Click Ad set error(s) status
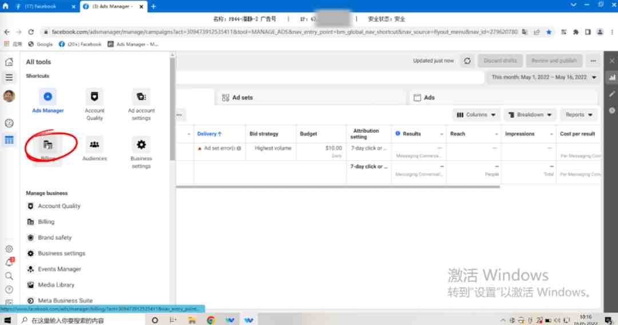Screen dimensions: 618x325 coord(219,148)
